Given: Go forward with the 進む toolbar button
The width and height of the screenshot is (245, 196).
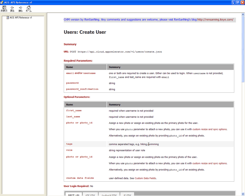Looking at the screenshot, I should click(x=21, y=9).
